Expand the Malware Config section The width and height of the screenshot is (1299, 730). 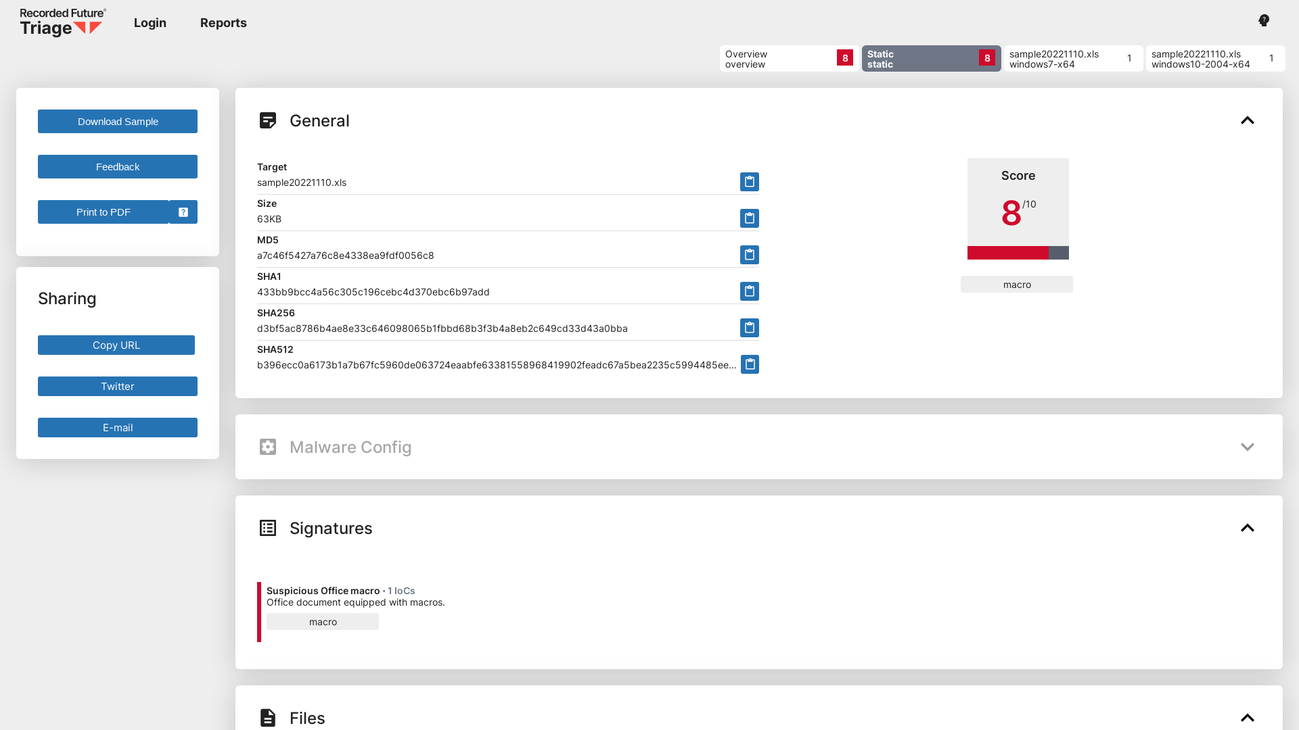(x=1248, y=447)
